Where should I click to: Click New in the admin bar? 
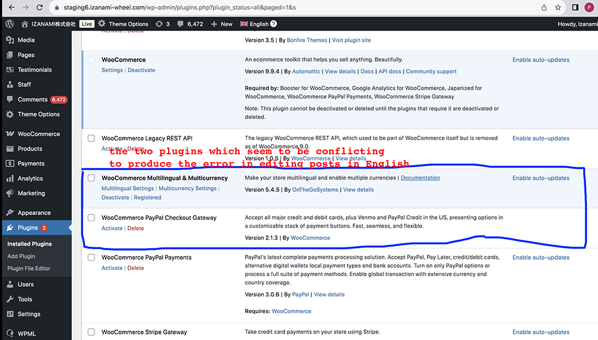222,24
